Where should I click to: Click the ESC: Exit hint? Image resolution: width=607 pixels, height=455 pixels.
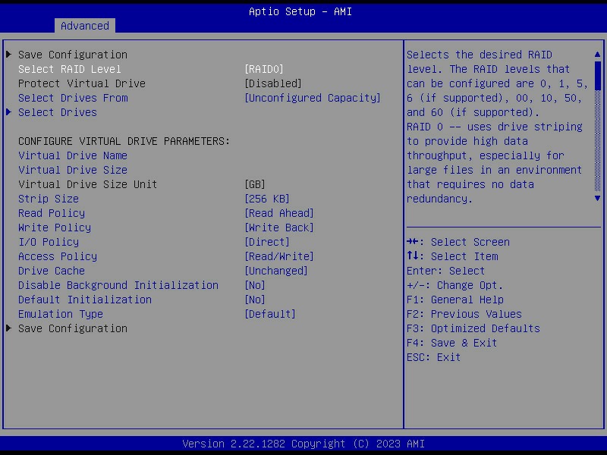[x=433, y=357]
